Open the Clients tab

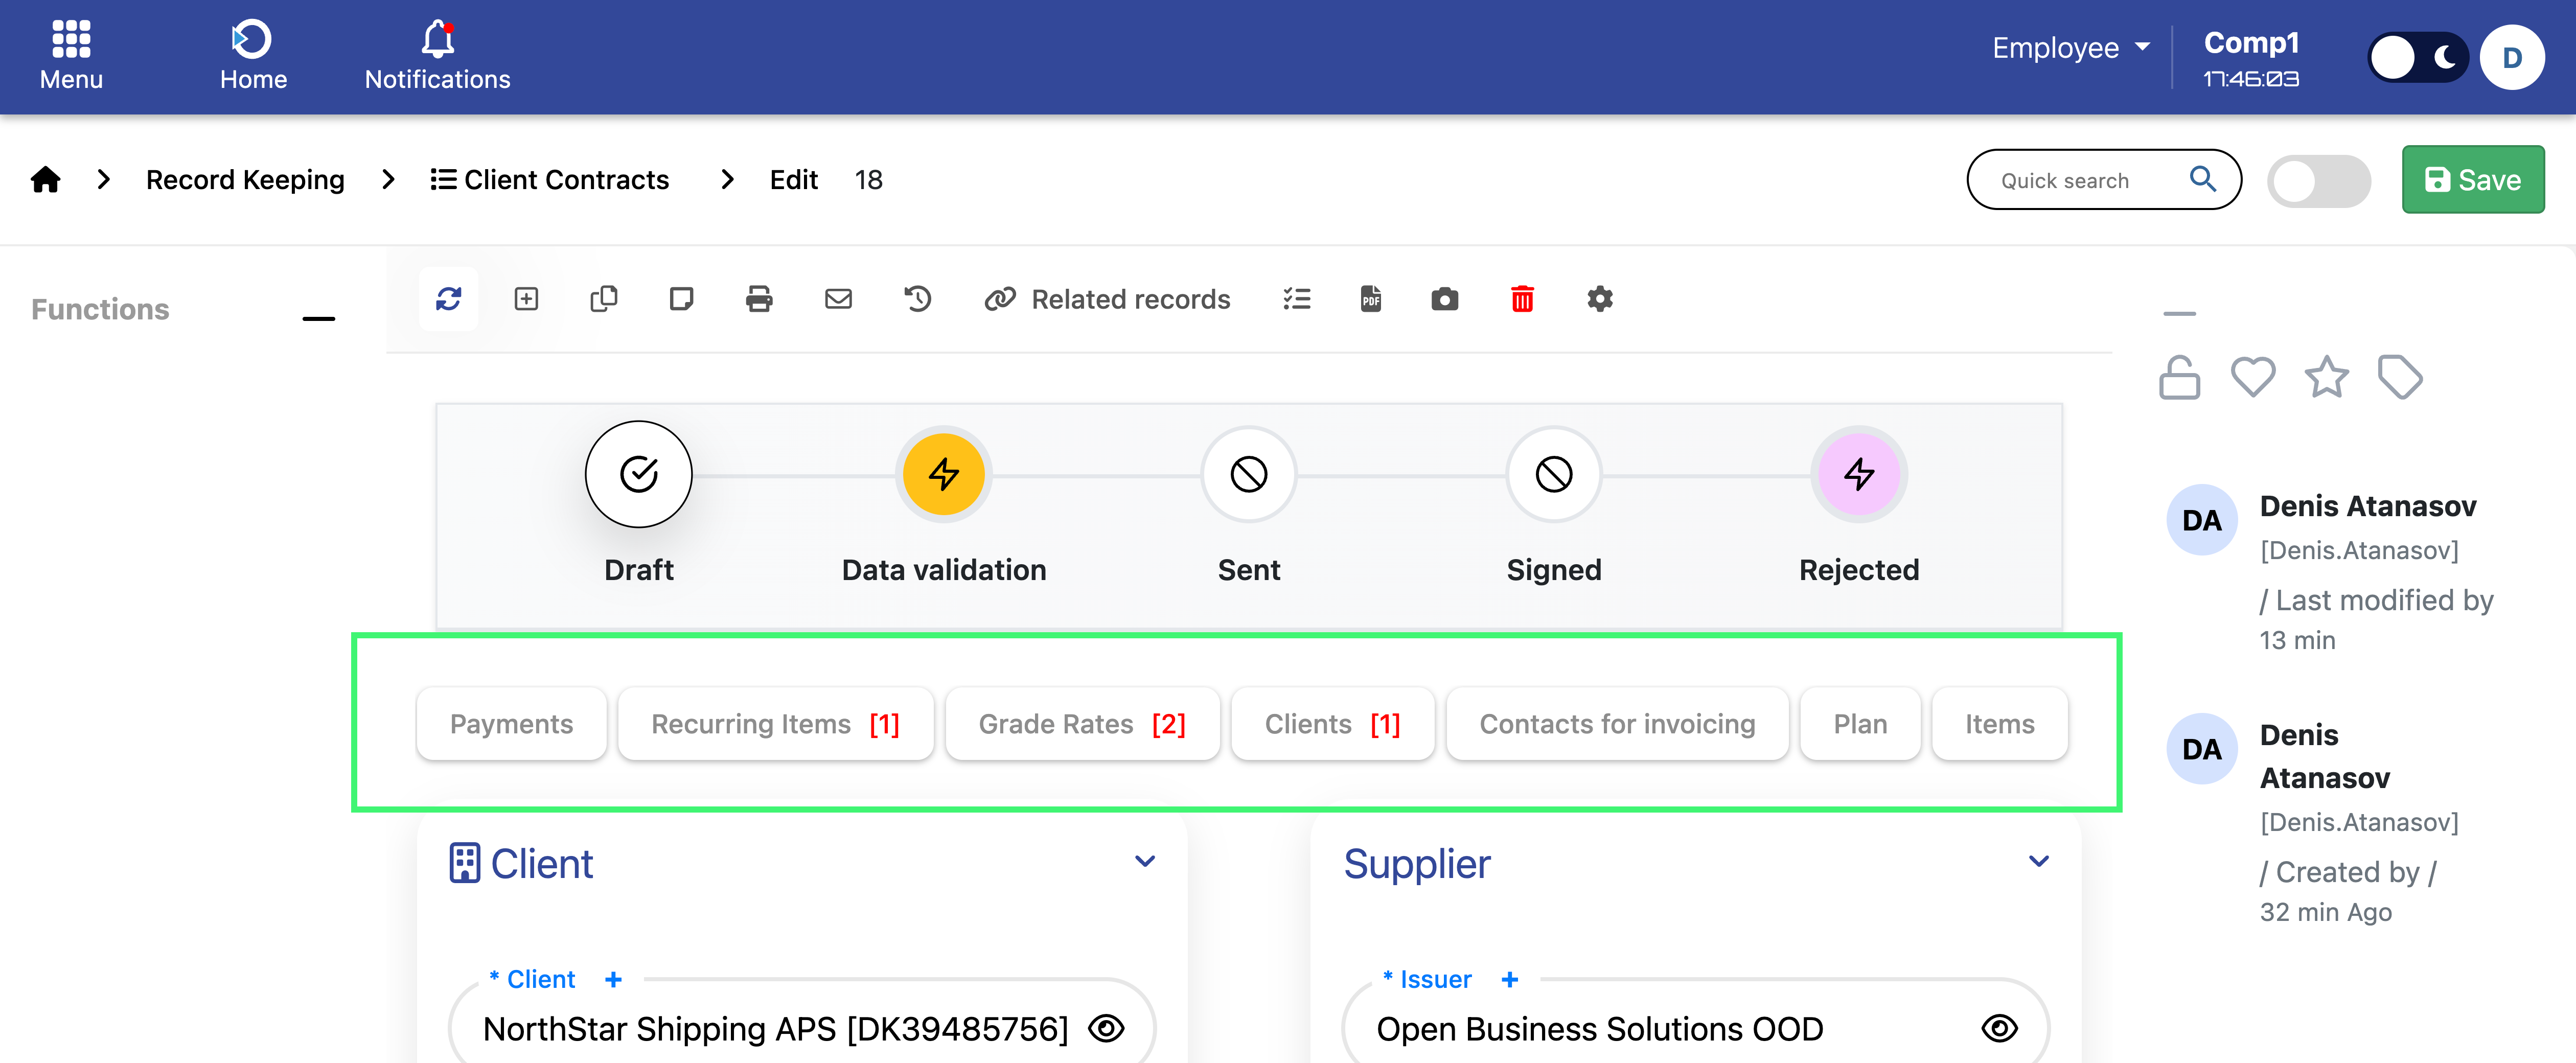click(x=1332, y=724)
